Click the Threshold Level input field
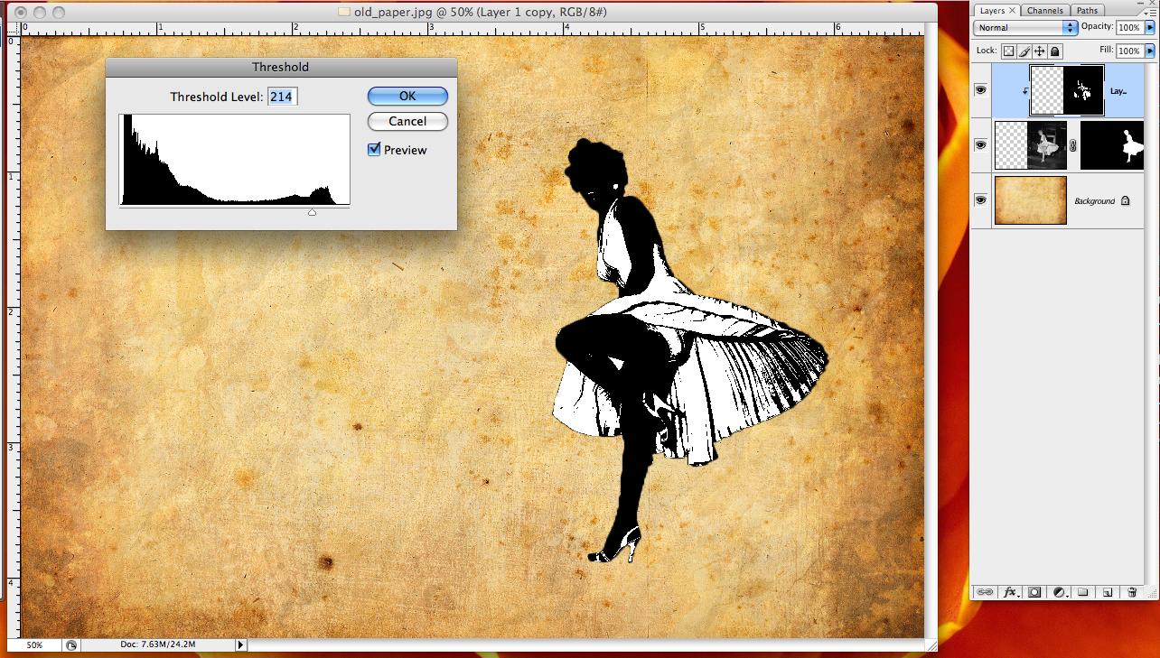This screenshot has height=658, width=1160. 283,97
